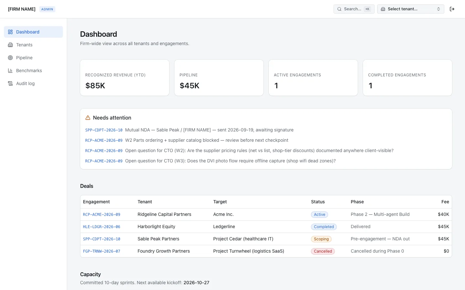Click Project Turnwheel (logistics SaaS) cell
This screenshot has height=290, width=465.
pos(249,251)
